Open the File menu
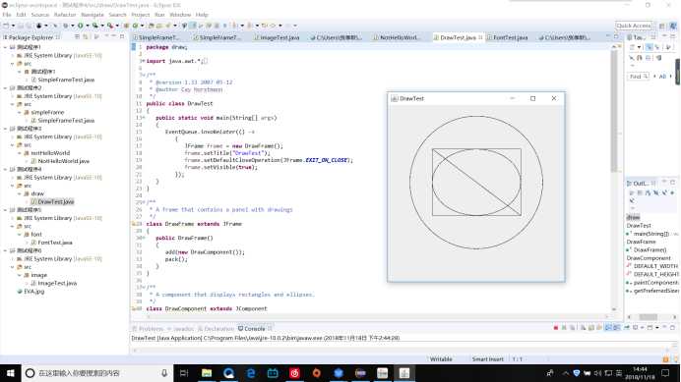Image resolution: width=681 pixels, height=382 pixels. (x=7, y=15)
